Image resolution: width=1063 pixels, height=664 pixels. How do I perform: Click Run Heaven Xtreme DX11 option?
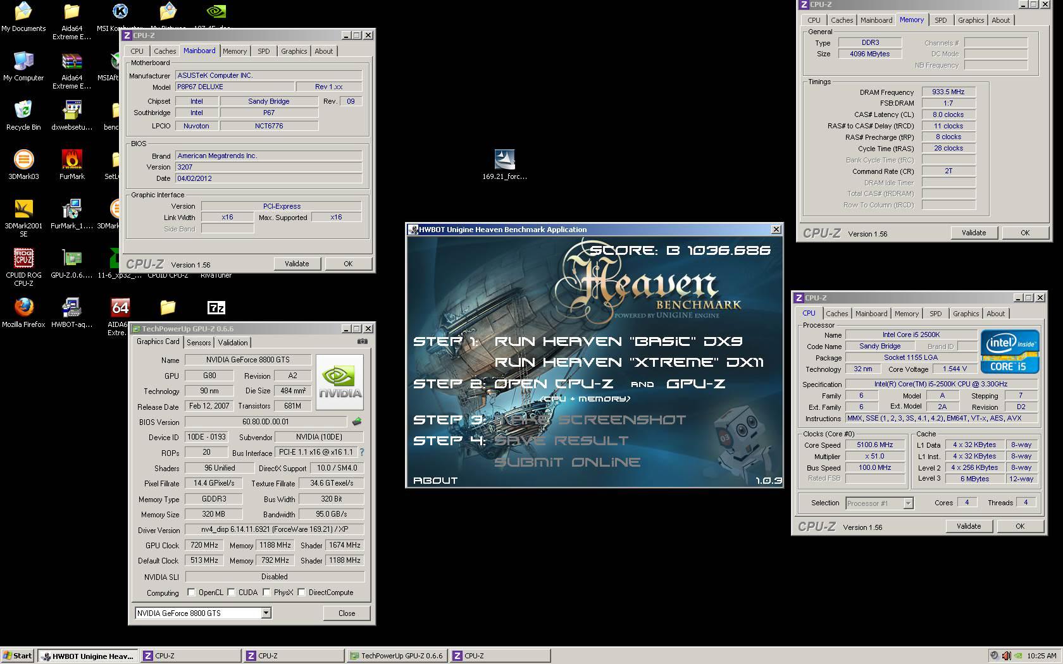tap(629, 362)
